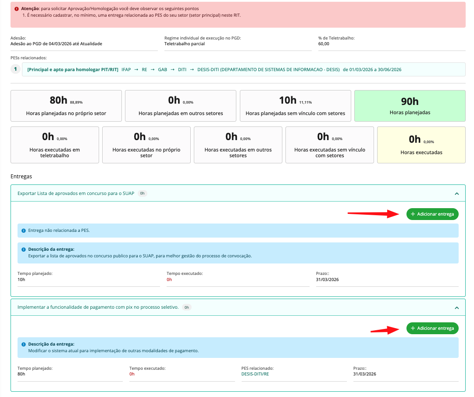Viewport: 474px width, 397px height.
Task: Collapse Exportar Lista de aprovados section chevron
Action: click(x=456, y=194)
